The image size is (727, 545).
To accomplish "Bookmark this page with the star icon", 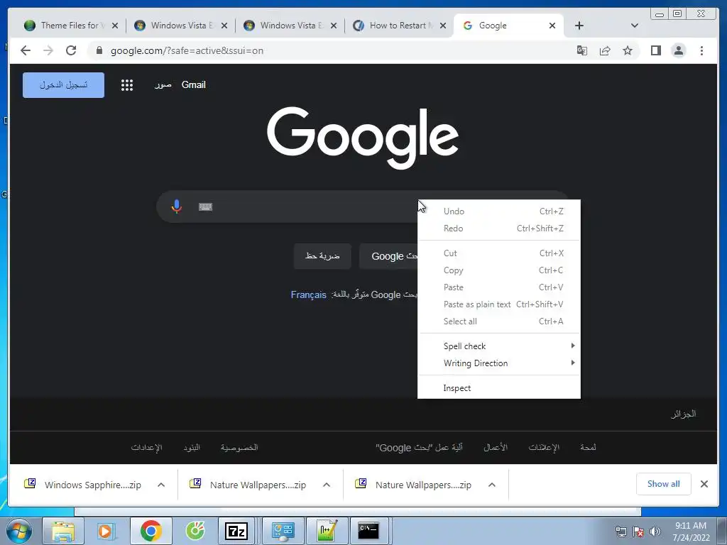I will pos(628,50).
